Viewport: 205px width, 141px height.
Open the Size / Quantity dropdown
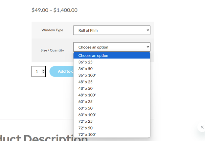112,47
